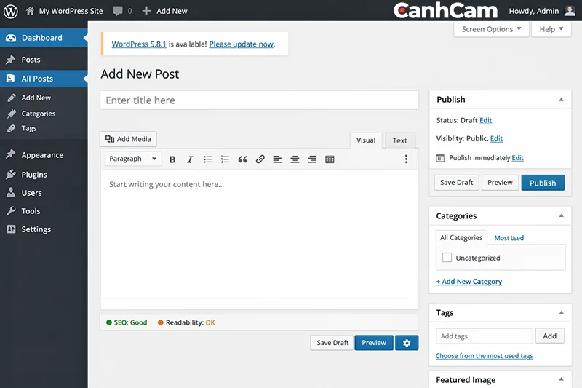Image resolution: width=582 pixels, height=388 pixels.
Task: Open the WordPress 5.8.1 link
Action: coord(139,44)
